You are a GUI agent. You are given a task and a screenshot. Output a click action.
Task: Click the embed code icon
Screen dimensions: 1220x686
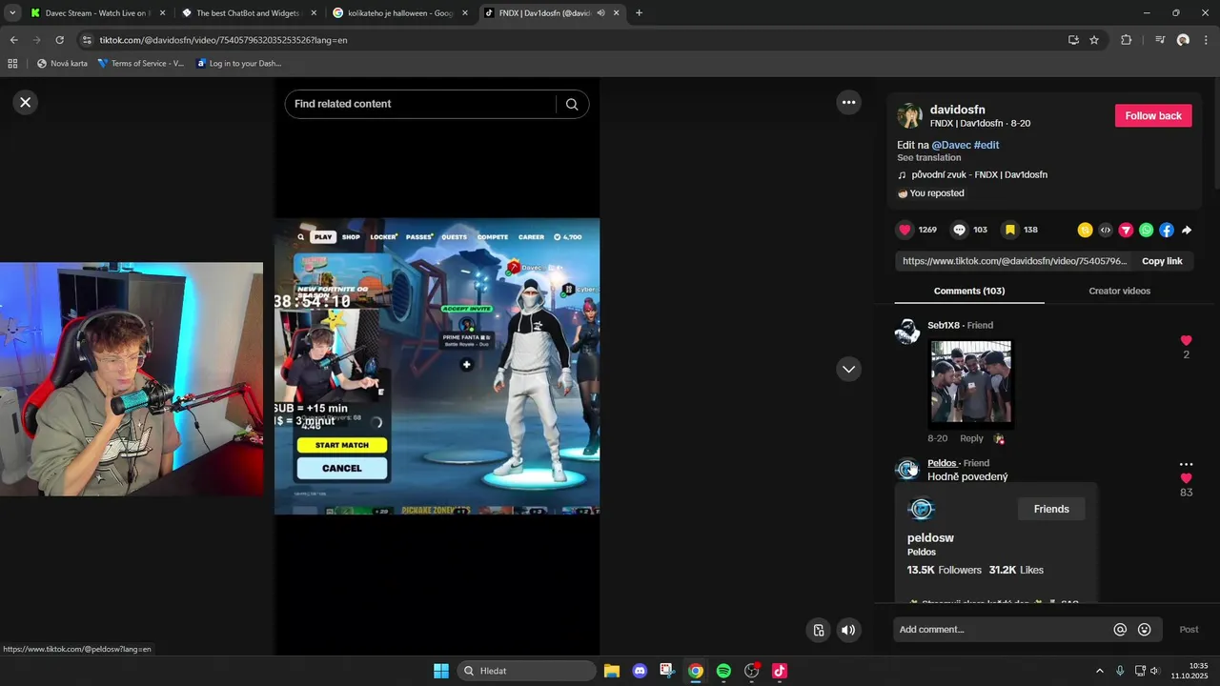[1106, 230]
